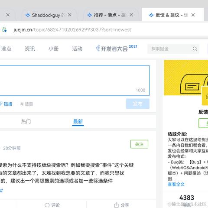This screenshot has width=208, height=208.
Task: Click the 推荐 tab juejin favicon
Action: point(90,15)
